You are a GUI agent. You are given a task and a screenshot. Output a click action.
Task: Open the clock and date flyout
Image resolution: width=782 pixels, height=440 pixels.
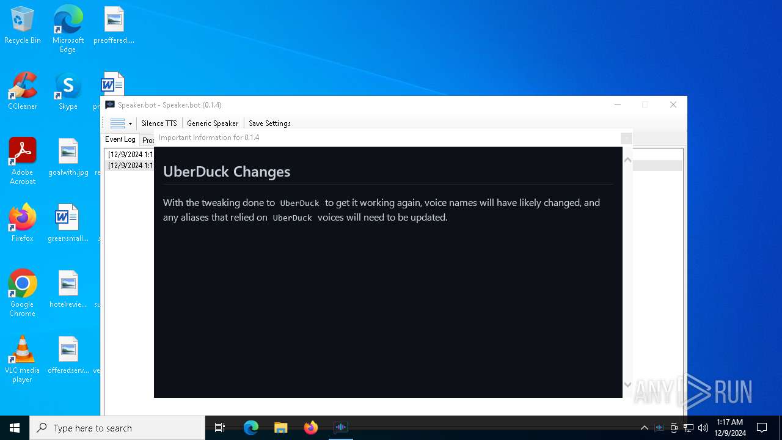pyautogui.click(x=730, y=428)
